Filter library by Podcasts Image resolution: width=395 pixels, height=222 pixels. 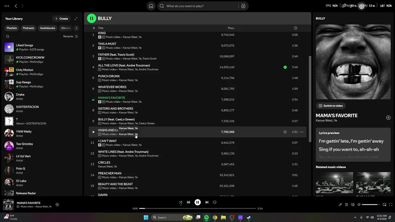[x=28, y=28]
